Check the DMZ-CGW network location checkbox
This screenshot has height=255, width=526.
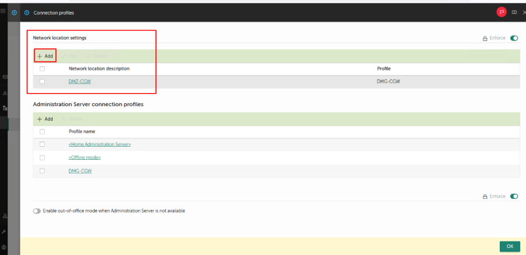pos(42,81)
